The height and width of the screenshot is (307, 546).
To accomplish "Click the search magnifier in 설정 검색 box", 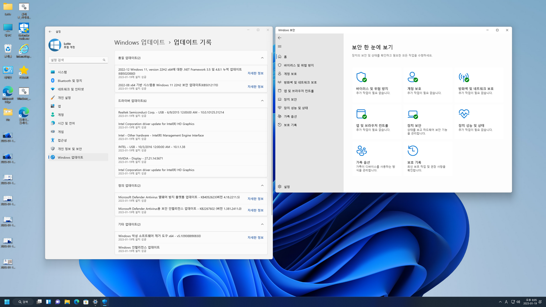I will coord(104,60).
